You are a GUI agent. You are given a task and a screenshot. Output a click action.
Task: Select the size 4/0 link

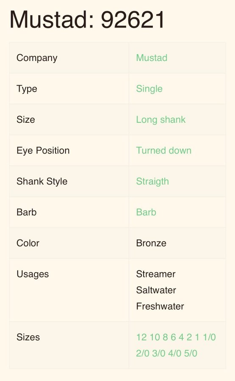pos(175,353)
